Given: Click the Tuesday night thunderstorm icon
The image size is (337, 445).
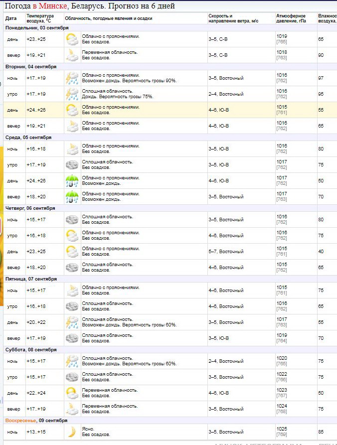Looking at the screenshot, I should coord(72,78).
